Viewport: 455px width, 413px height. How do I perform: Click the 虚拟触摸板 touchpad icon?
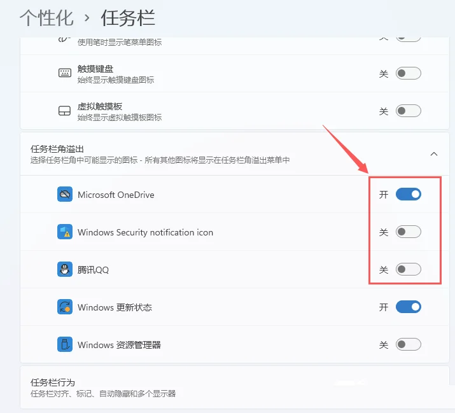(64, 111)
